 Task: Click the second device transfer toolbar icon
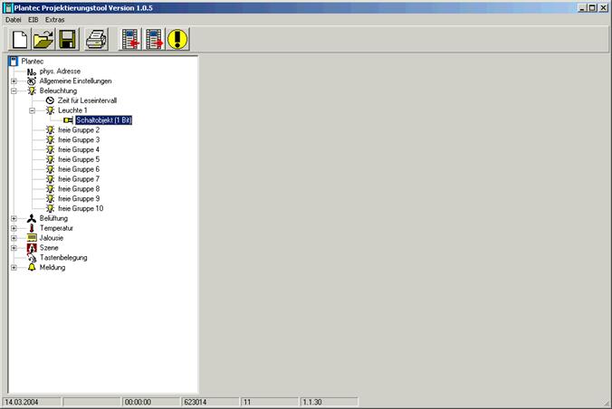click(155, 39)
